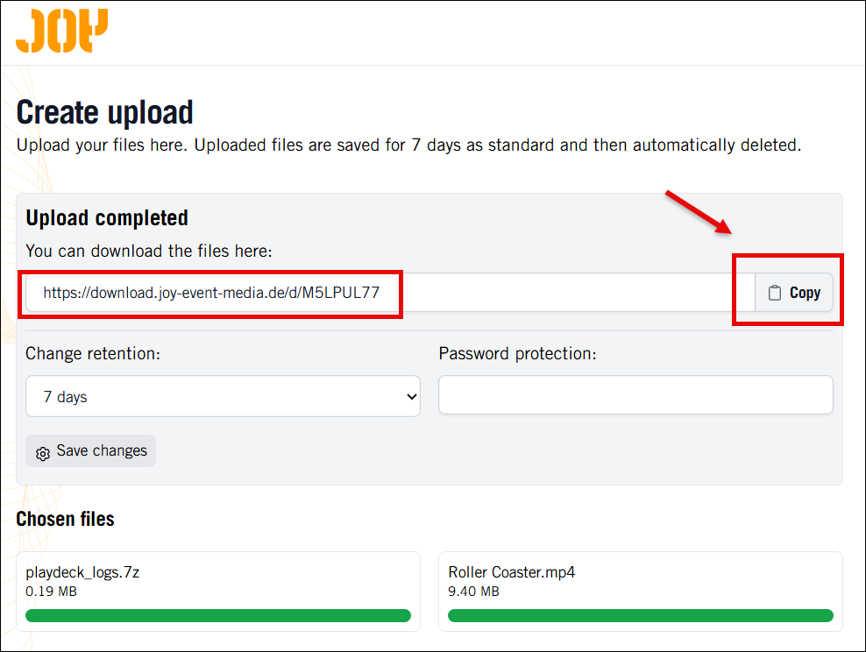The image size is (866, 652).
Task: Click the Change retention label
Action: click(x=93, y=353)
